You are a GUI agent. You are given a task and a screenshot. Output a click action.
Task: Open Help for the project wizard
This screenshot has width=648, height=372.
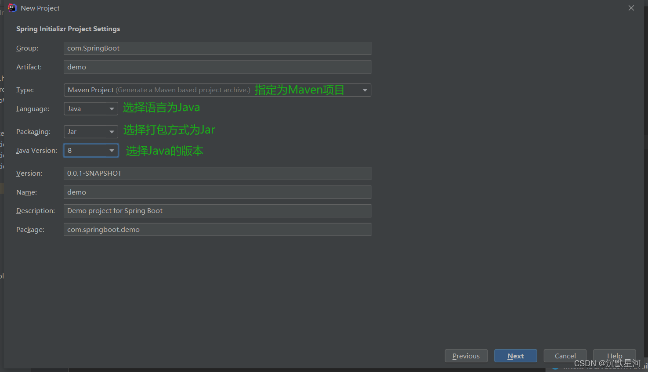[615, 356]
